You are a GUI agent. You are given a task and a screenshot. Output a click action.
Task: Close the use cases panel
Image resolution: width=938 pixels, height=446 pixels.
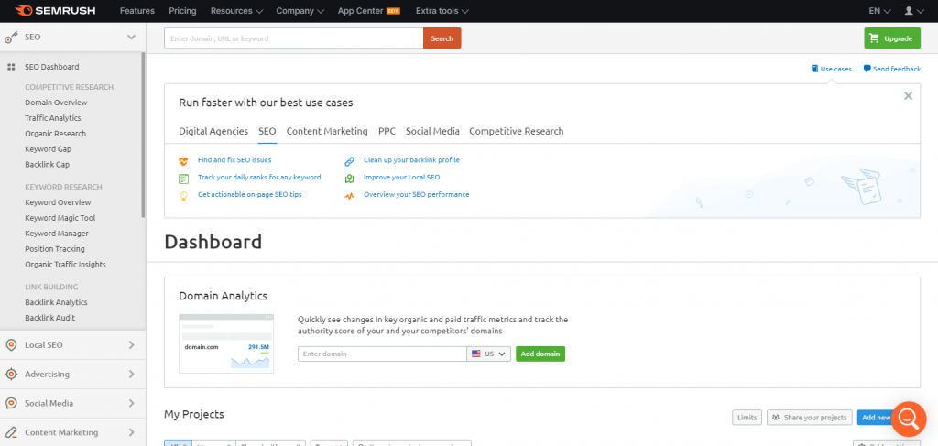908,95
